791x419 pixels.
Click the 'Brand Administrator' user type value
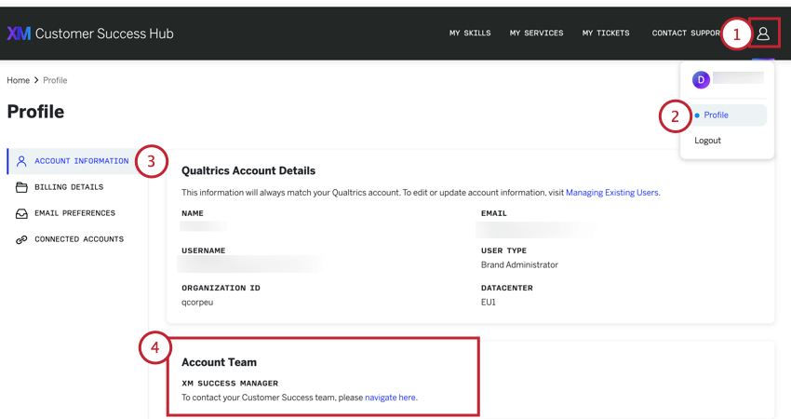pyautogui.click(x=519, y=265)
